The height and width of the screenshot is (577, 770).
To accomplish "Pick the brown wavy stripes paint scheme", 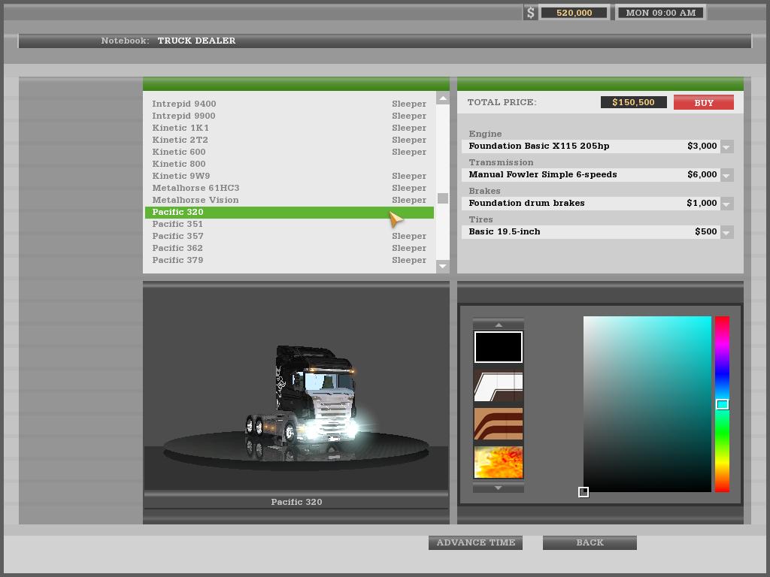I will click(x=498, y=424).
